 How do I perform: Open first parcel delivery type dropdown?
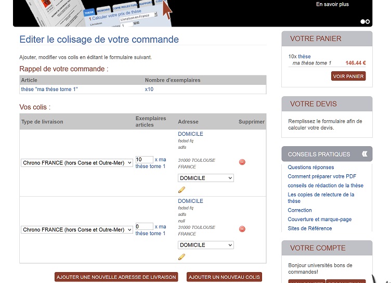pyautogui.click(x=77, y=163)
